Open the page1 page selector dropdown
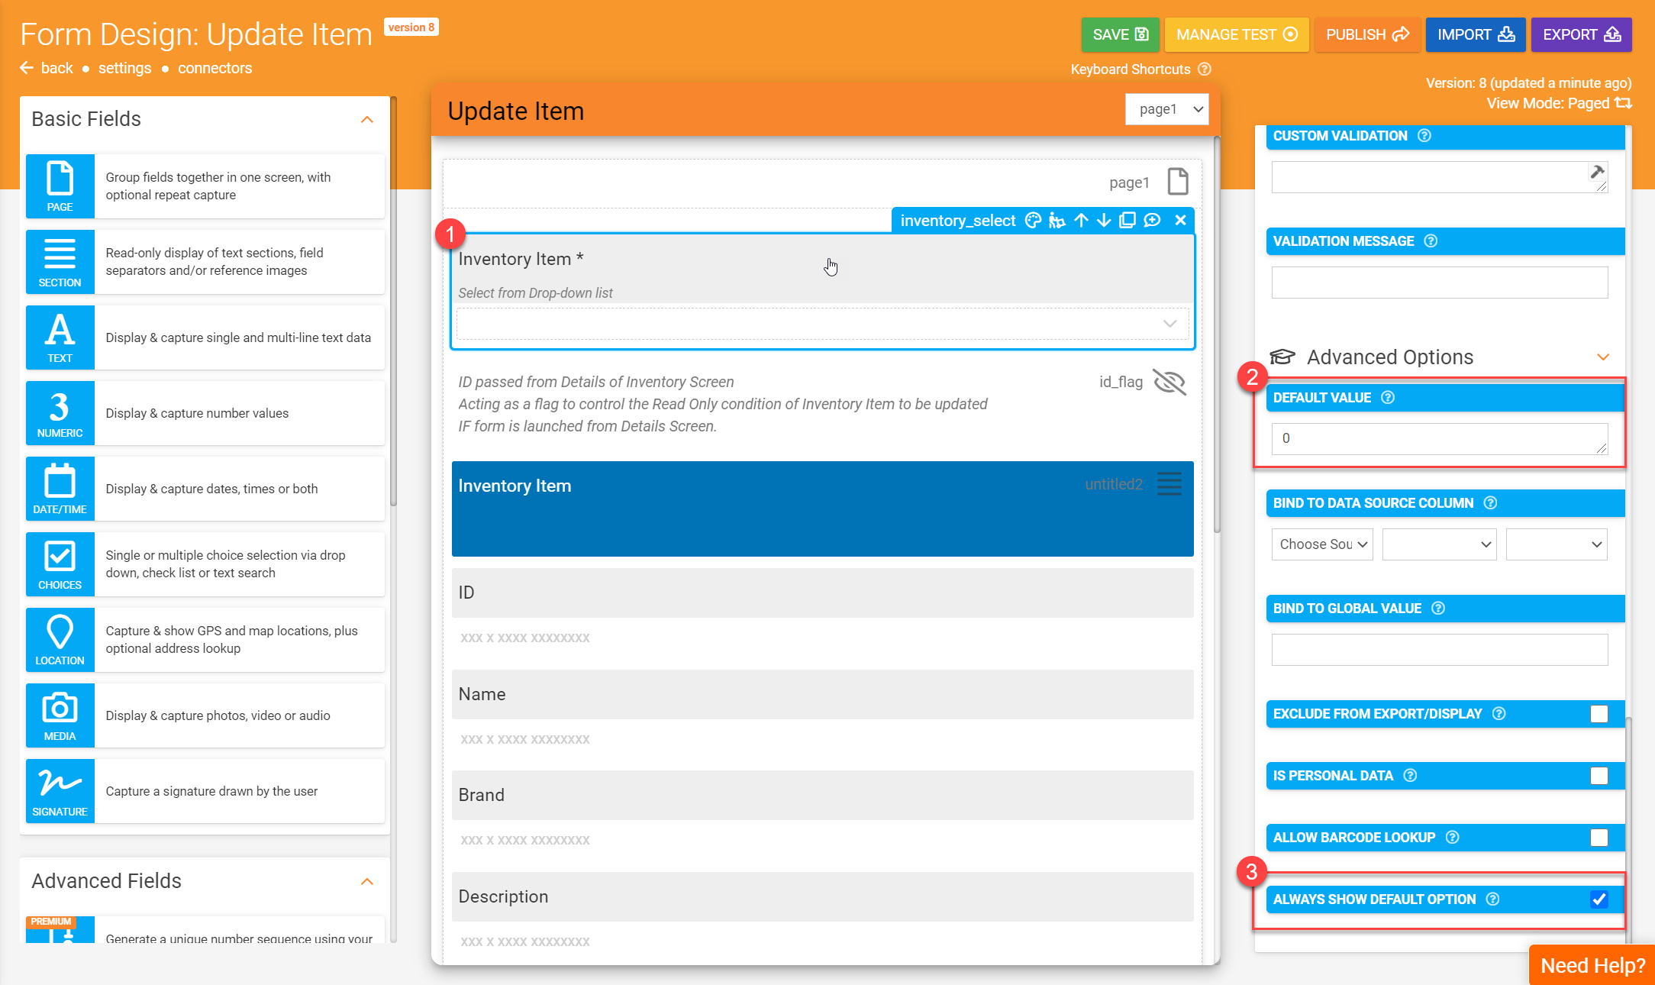This screenshot has height=985, width=1655. (x=1166, y=109)
